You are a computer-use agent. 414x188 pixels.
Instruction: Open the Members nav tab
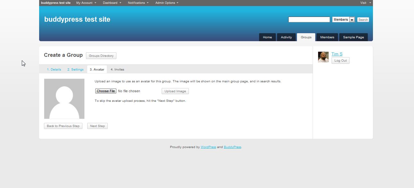327,37
